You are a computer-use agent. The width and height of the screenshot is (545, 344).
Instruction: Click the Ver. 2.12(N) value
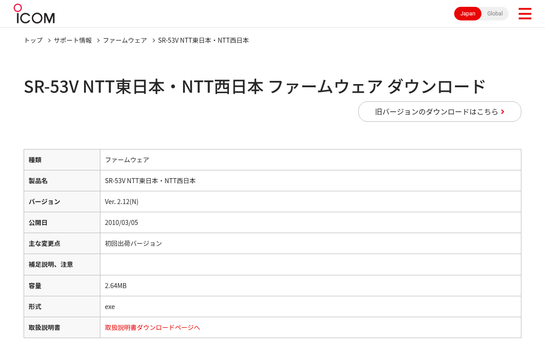(x=122, y=202)
